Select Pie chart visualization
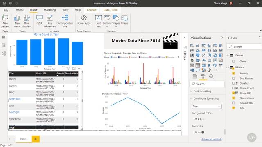 point(209,56)
